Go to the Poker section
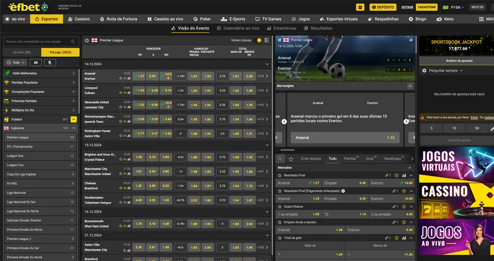Viewport: 494px width, 261px height. [202, 19]
